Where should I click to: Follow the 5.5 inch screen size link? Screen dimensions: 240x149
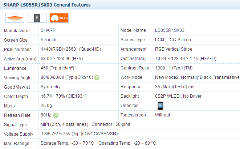pyautogui.click(x=48, y=40)
